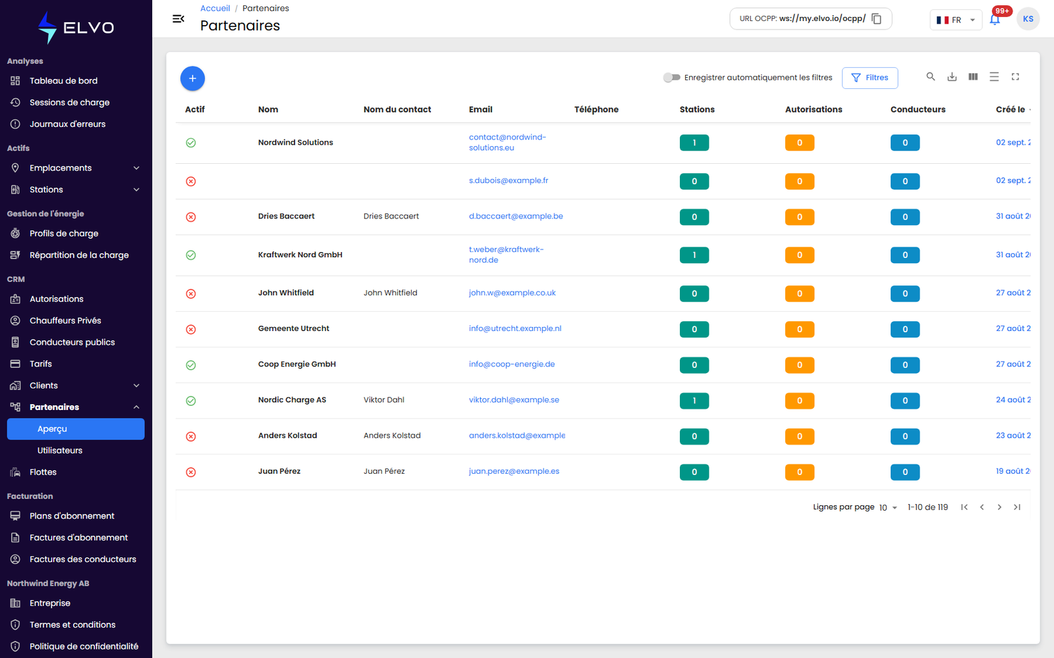This screenshot has width=1054, height=658.
Task: Go to the previous page of results
Action: coord(982,507)
